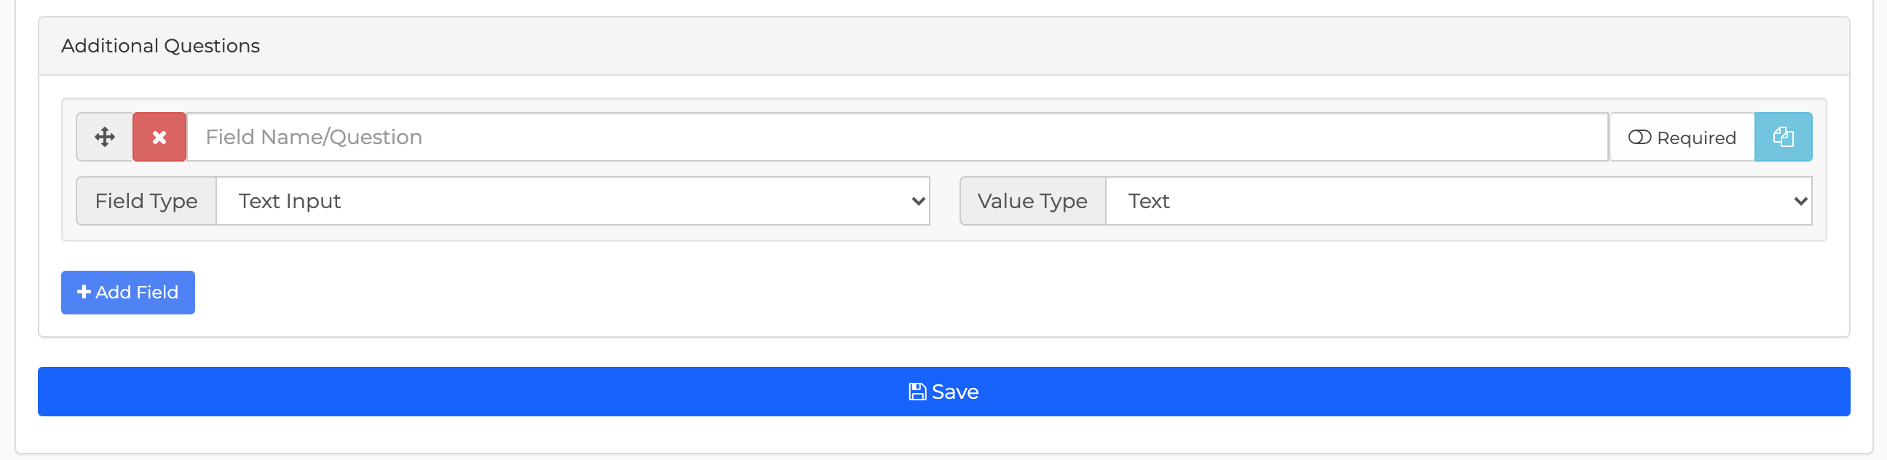Click the plus icon on Add Field
Screen dimensions: 1887x460
click(x=84, y=292)
